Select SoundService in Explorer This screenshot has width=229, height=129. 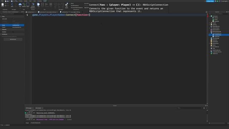coord(216,47)
